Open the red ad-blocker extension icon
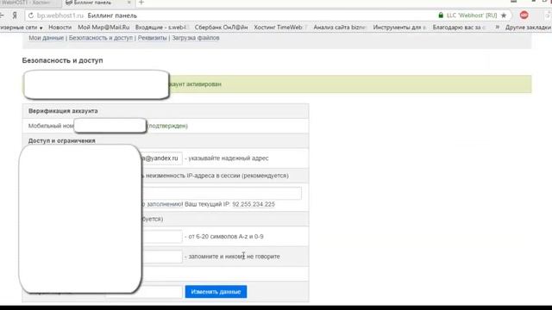The width and height of the screenshot is (552, 310). pyautogui.click(x=524, y=15)
